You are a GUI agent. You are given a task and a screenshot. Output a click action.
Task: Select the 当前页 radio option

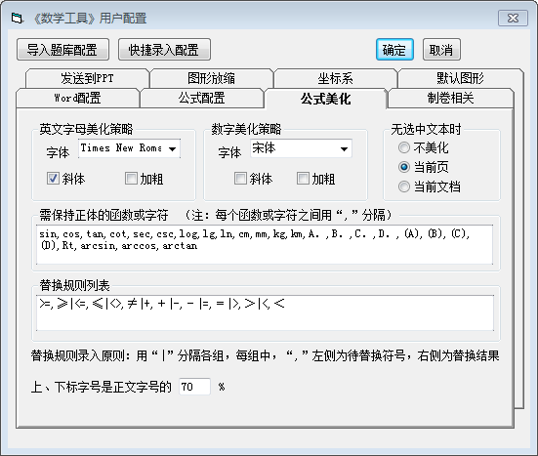(404, 167)
